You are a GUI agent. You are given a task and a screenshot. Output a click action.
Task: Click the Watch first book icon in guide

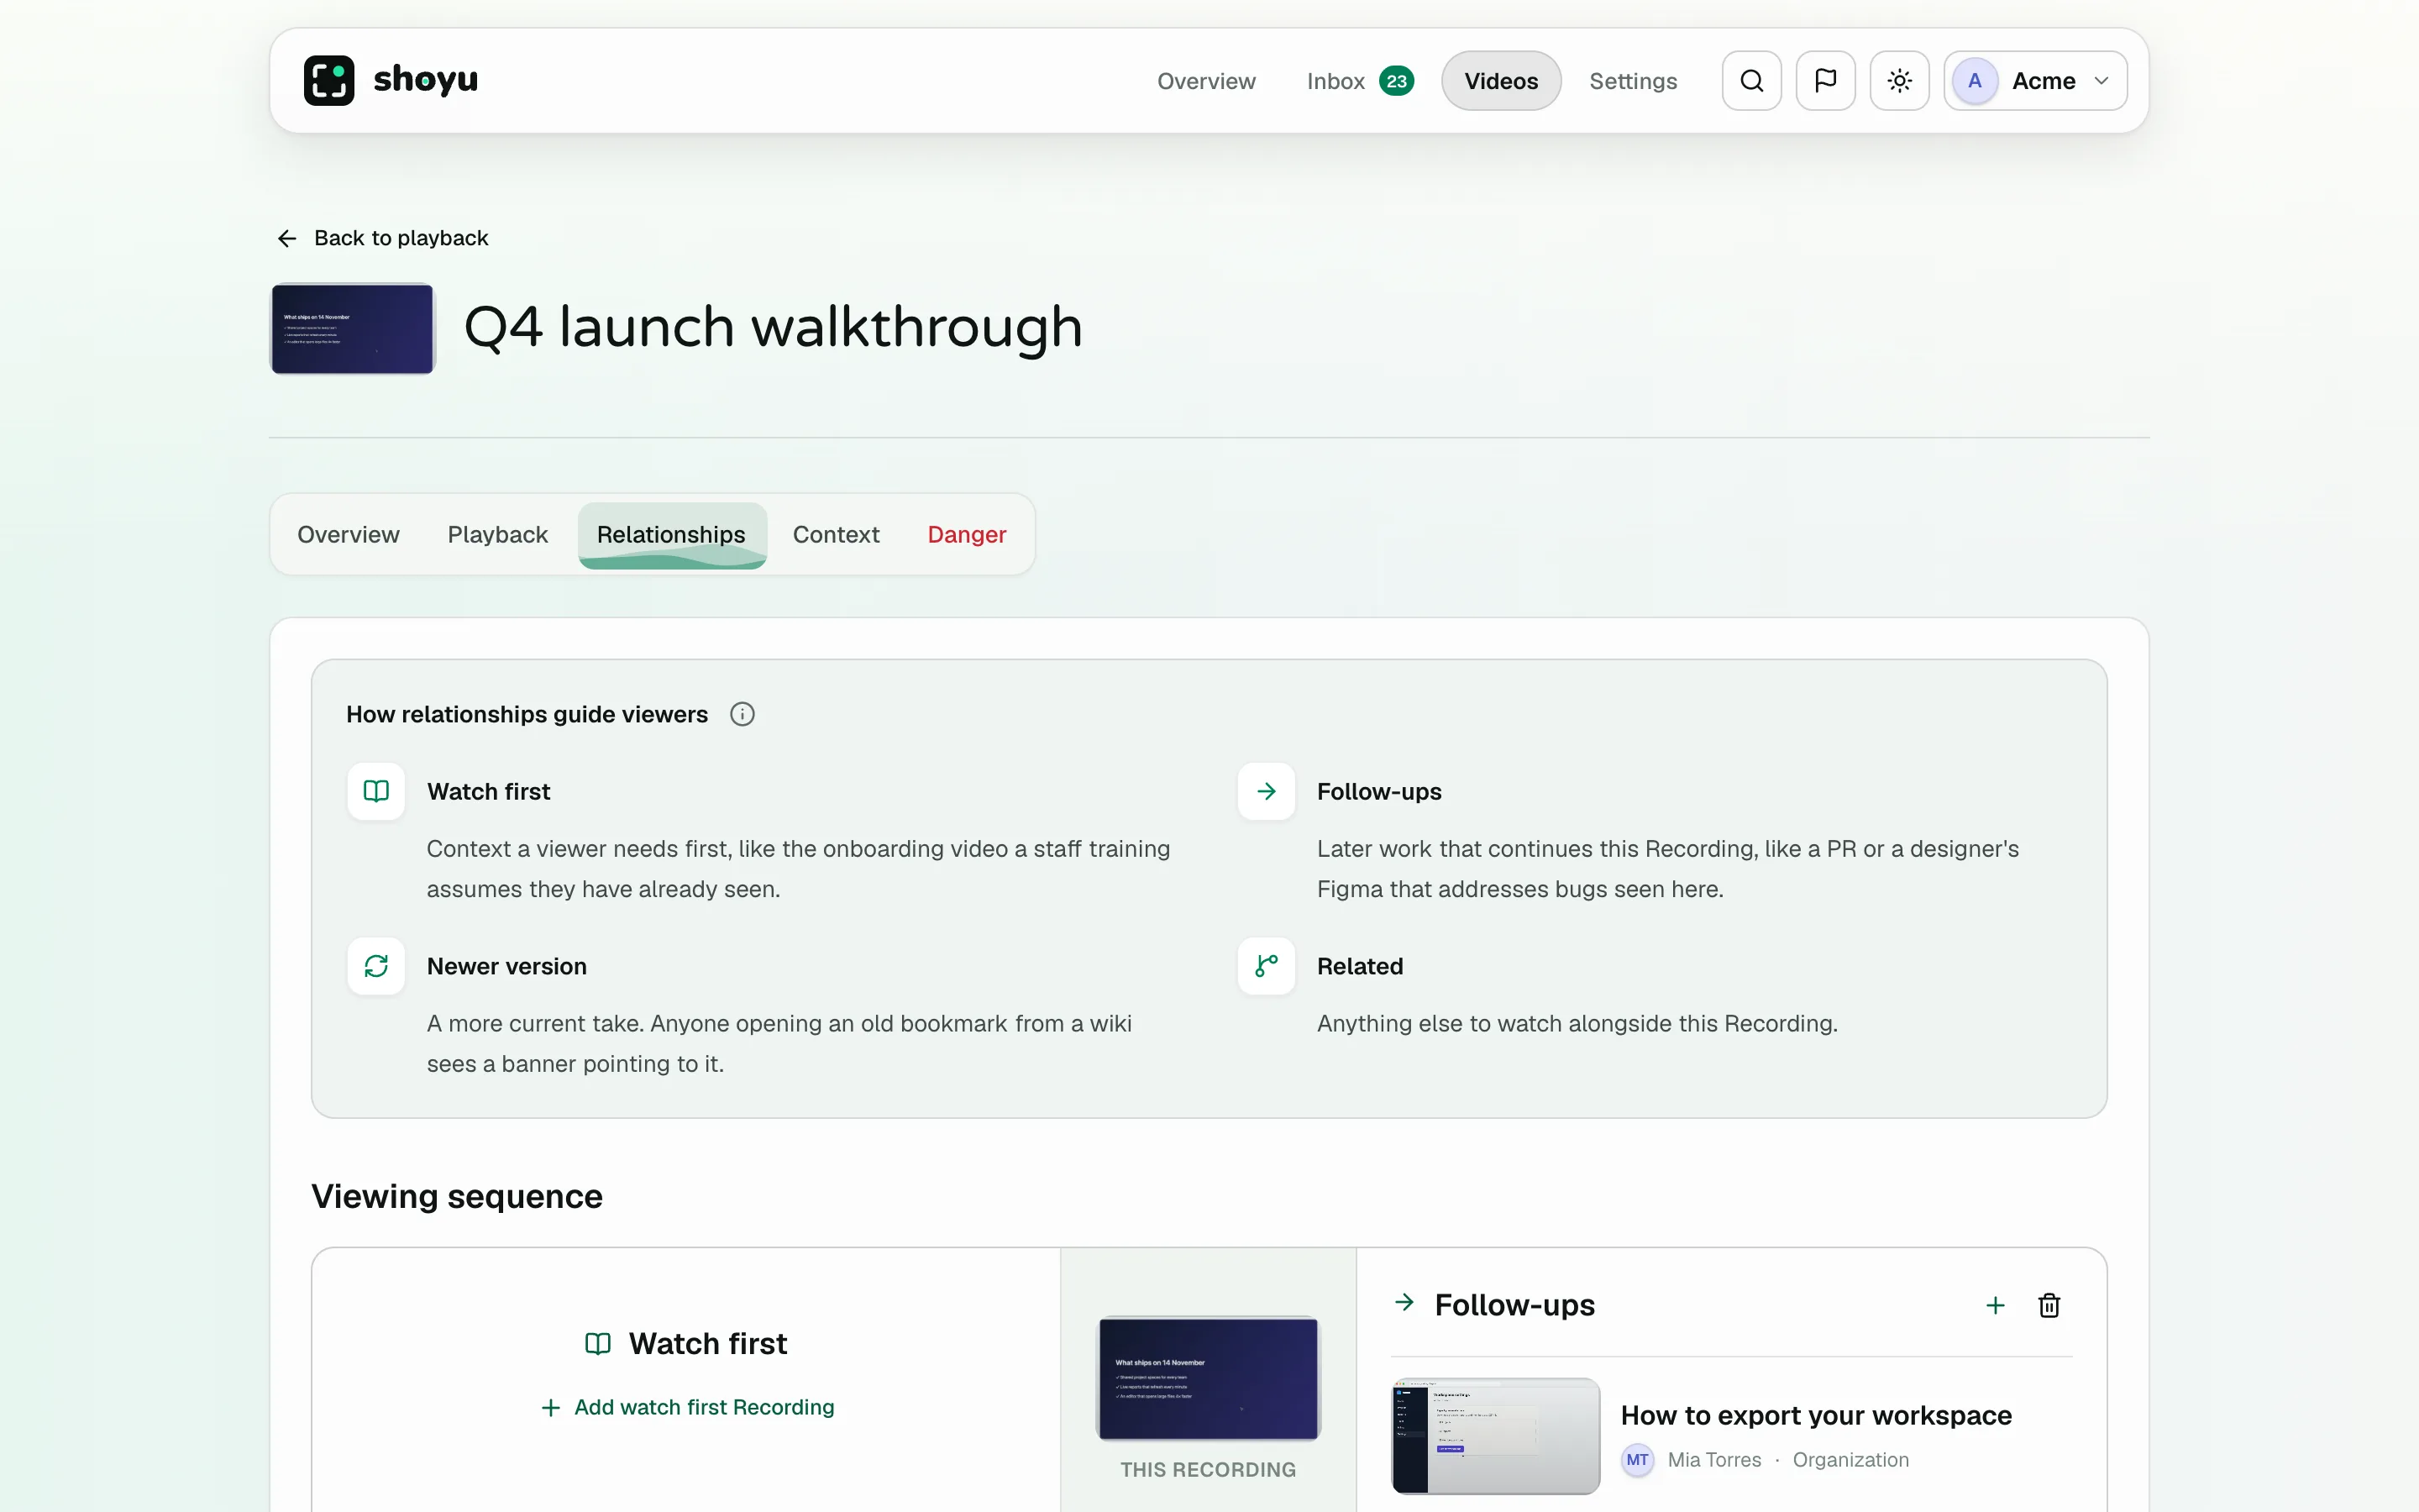coord(375,791)
